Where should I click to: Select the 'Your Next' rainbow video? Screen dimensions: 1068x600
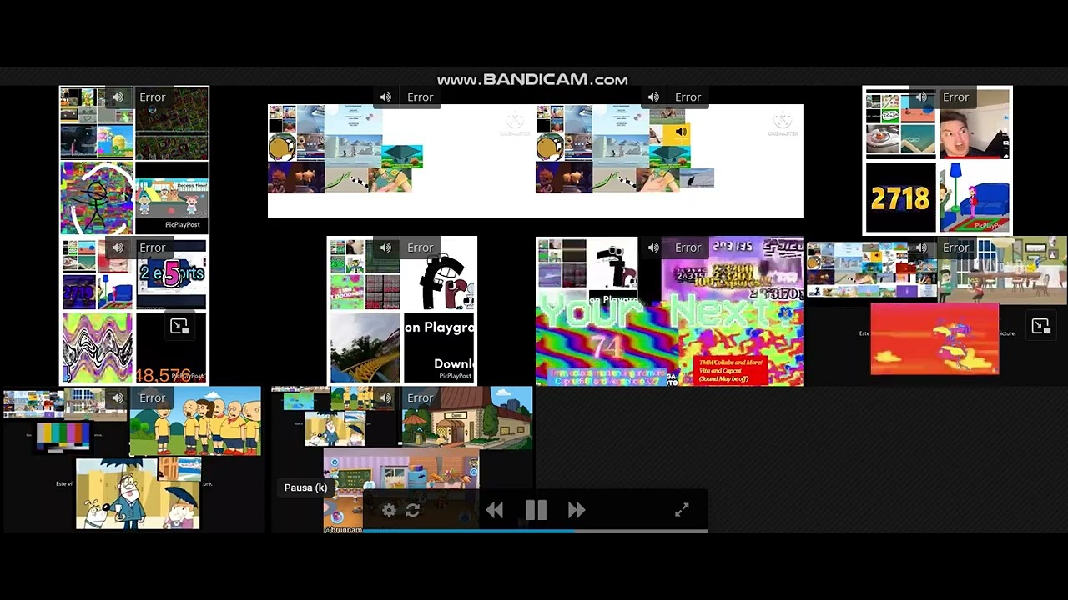(x=669, y=312)
